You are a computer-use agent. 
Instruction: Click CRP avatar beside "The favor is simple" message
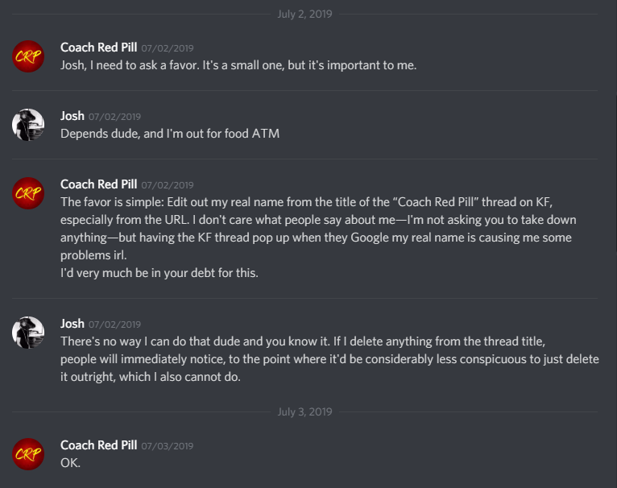point(28,192)
